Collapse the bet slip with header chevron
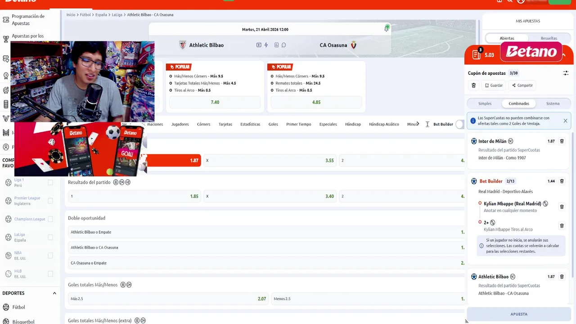The image size is (576, 324). 563,55
